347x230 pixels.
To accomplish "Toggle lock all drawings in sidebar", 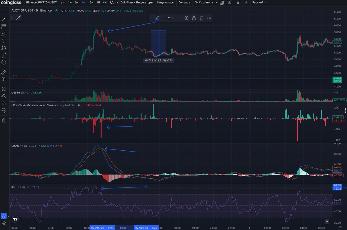I will (4, 103).
